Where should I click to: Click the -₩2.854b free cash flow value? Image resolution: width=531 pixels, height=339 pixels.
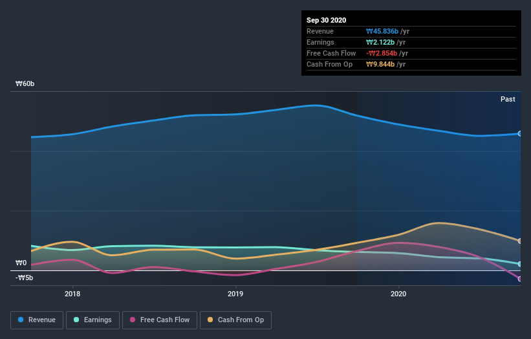pyautogui.click(x=382, y=53)
